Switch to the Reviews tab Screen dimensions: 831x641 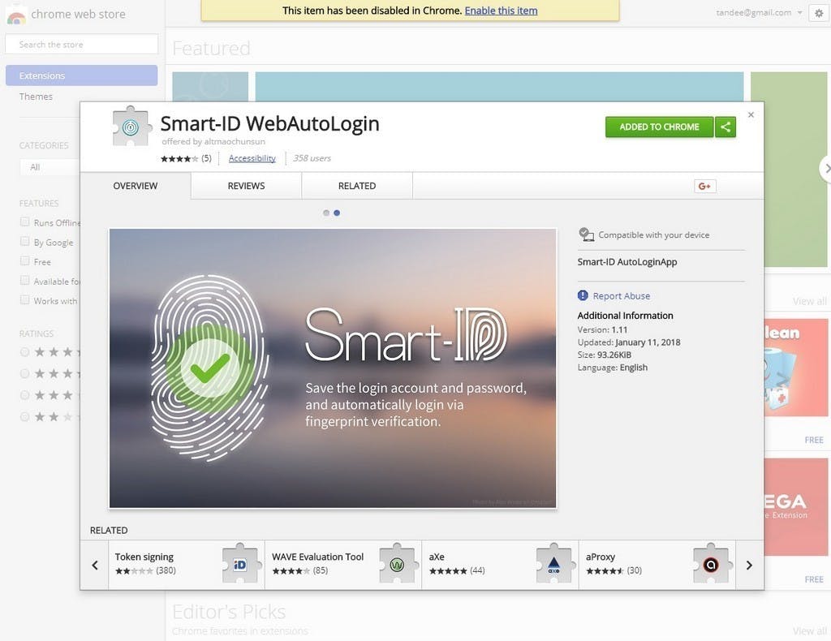point(246,186)
